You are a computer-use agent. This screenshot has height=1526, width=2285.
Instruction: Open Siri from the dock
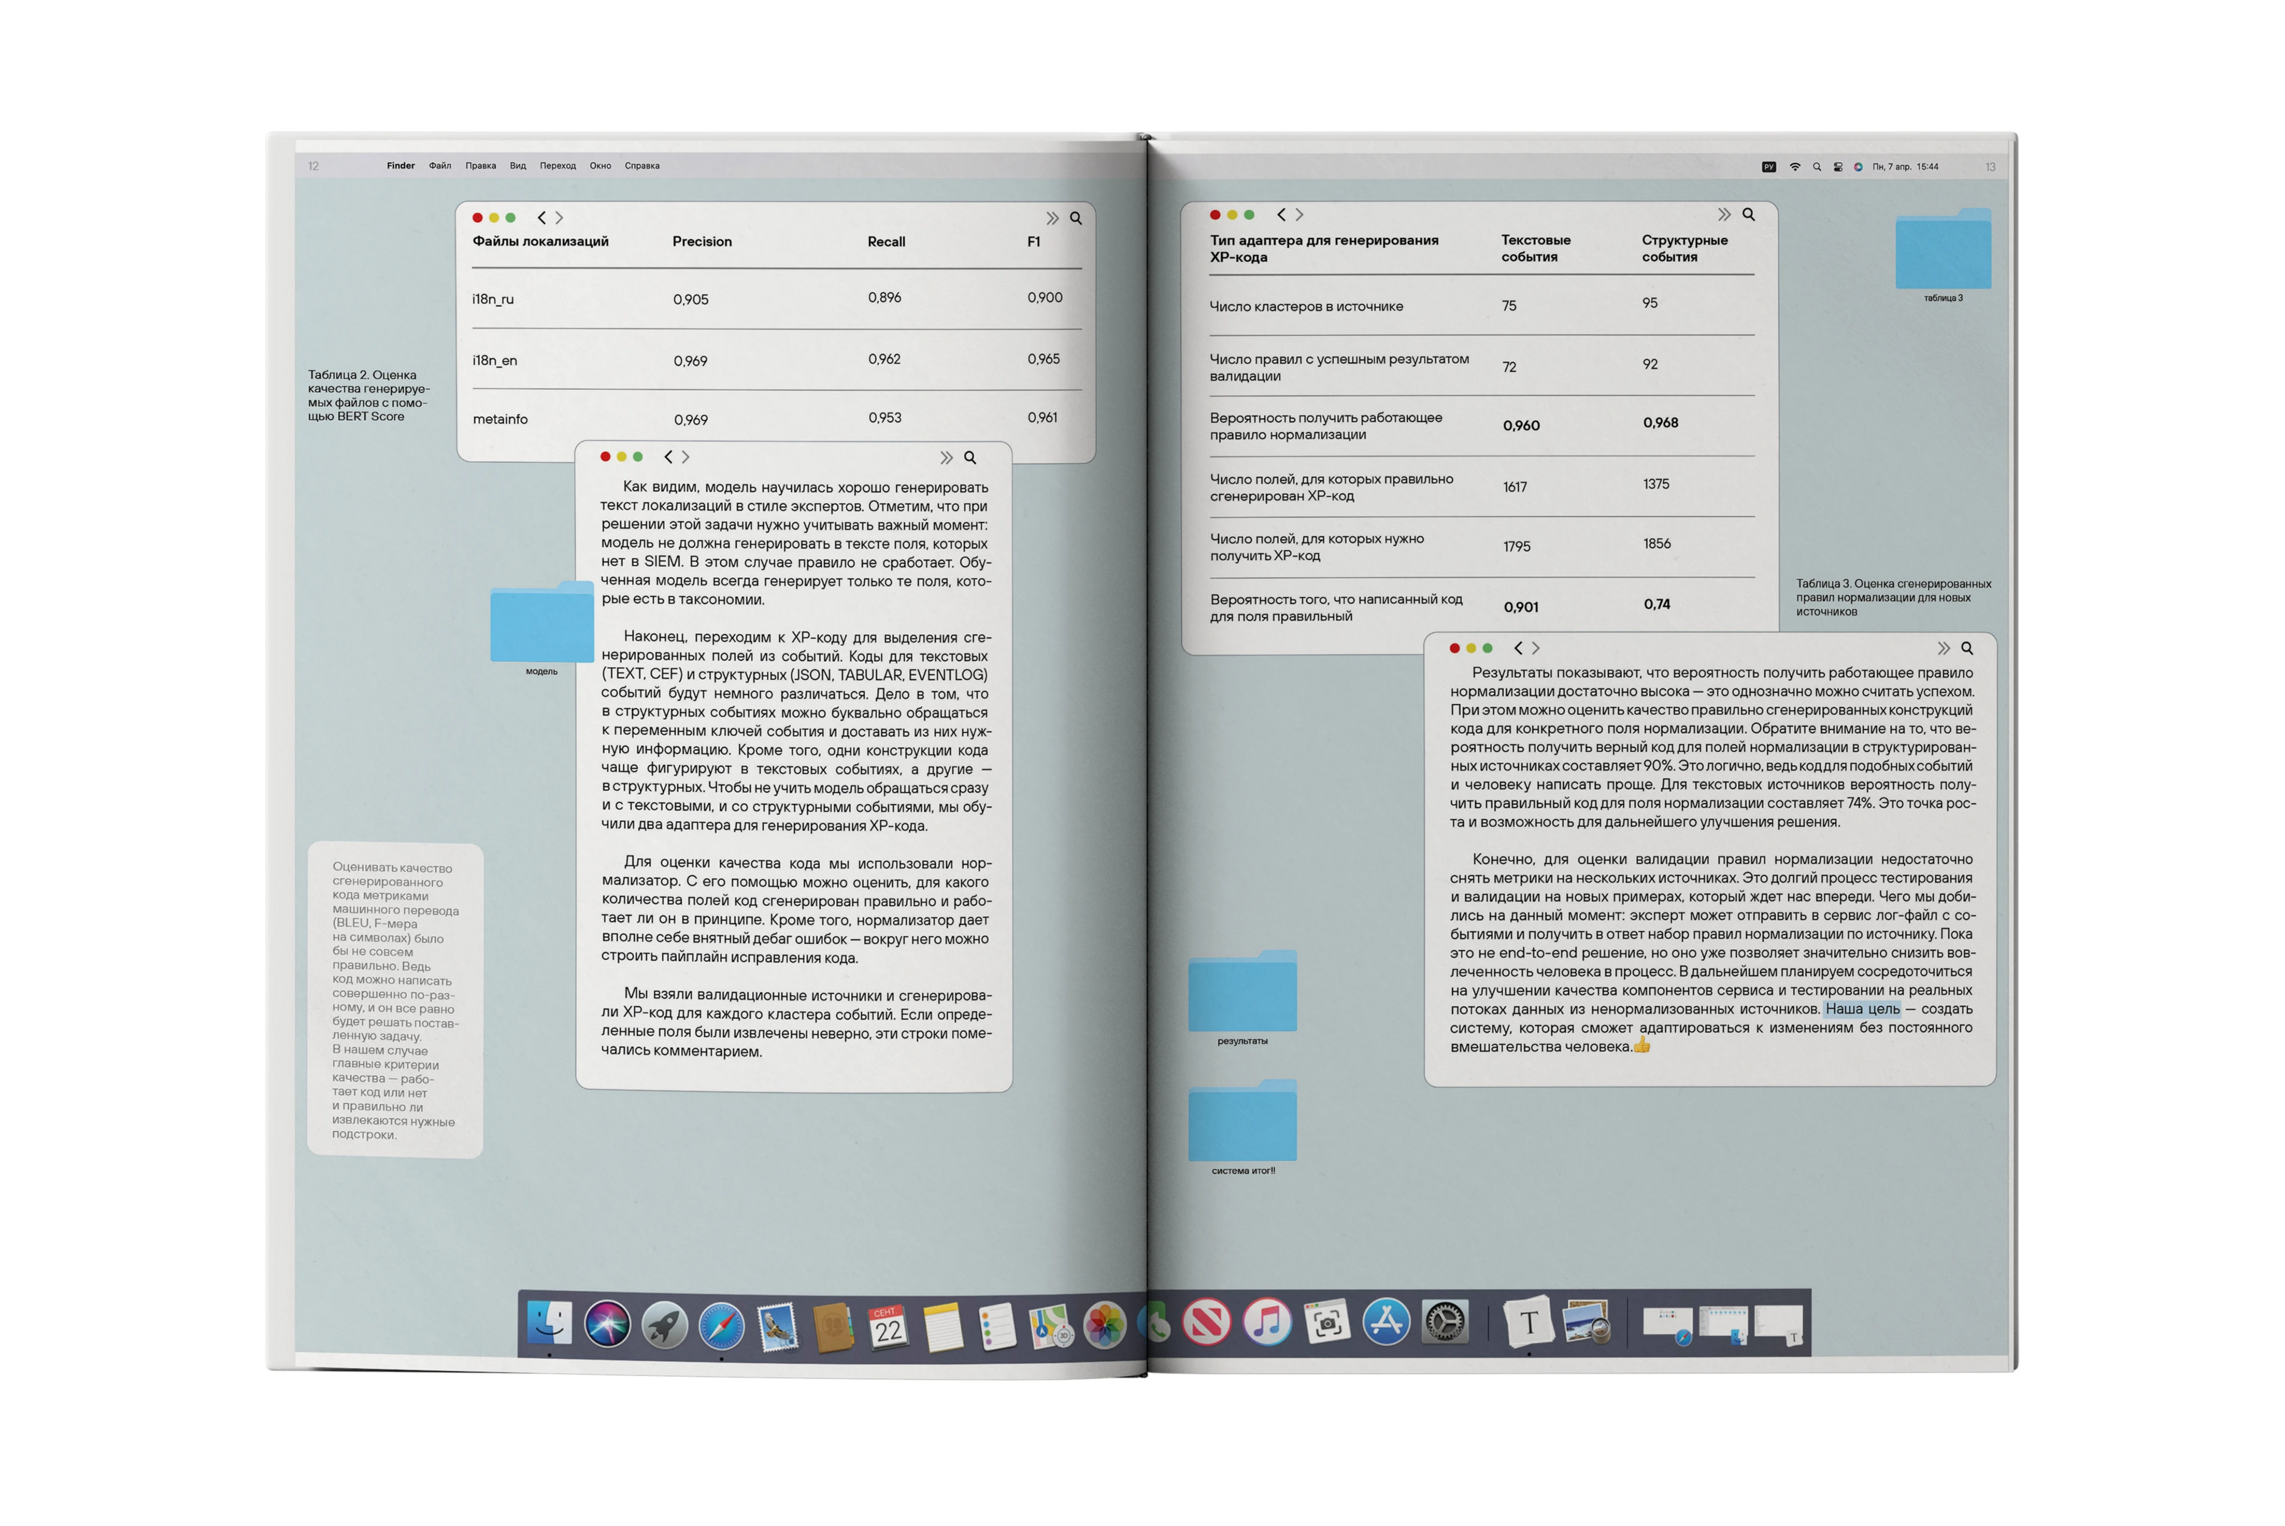(x=607, y=1325)
